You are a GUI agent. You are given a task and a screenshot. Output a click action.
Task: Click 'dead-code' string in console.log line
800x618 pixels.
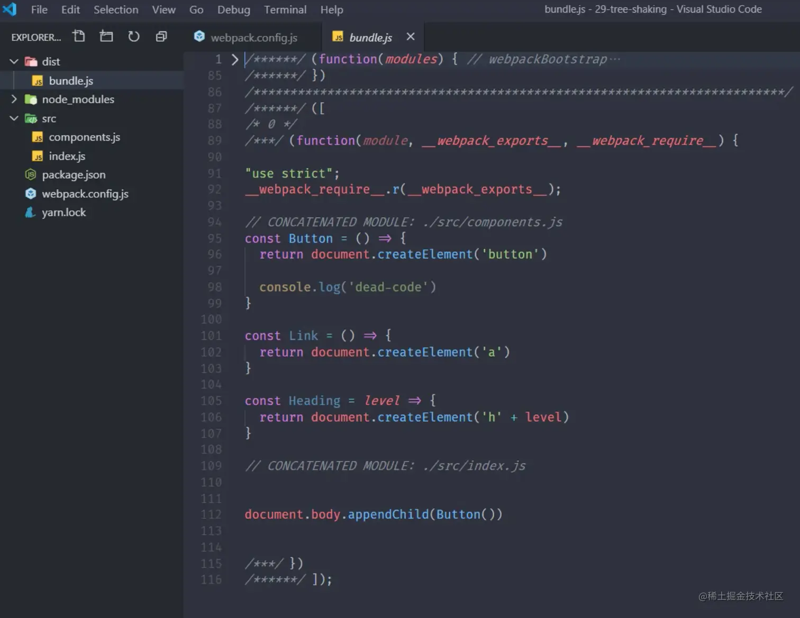pyautogui.click(x=388, y=287)
